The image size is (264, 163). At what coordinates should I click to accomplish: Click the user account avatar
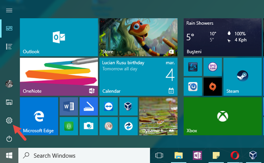9,84
